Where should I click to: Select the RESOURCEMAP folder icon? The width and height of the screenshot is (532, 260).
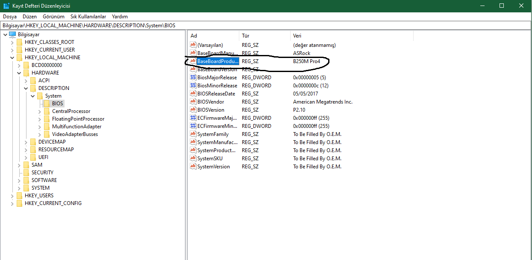tap(33, 150)
